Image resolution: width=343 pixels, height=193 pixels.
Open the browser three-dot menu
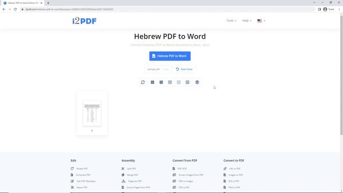point(339,9)
